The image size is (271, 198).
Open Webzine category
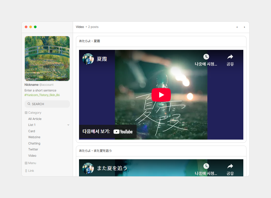[x=34, y=137]
